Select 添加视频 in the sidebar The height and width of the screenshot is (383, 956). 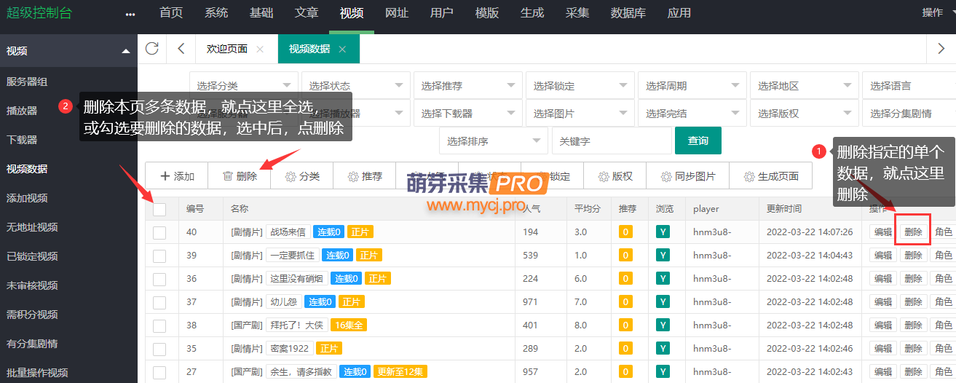coord(27,198)
